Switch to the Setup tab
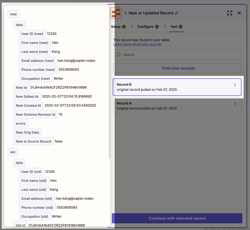 pyautogui.click(x=116, y=27)
